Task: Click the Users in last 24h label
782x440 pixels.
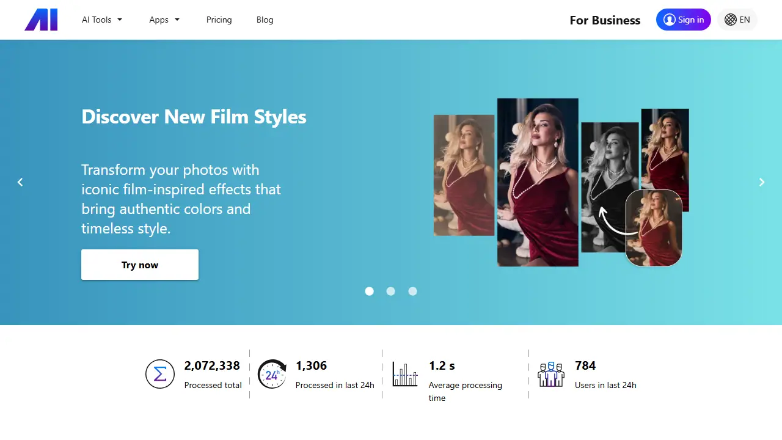Action: pos(605,385)
